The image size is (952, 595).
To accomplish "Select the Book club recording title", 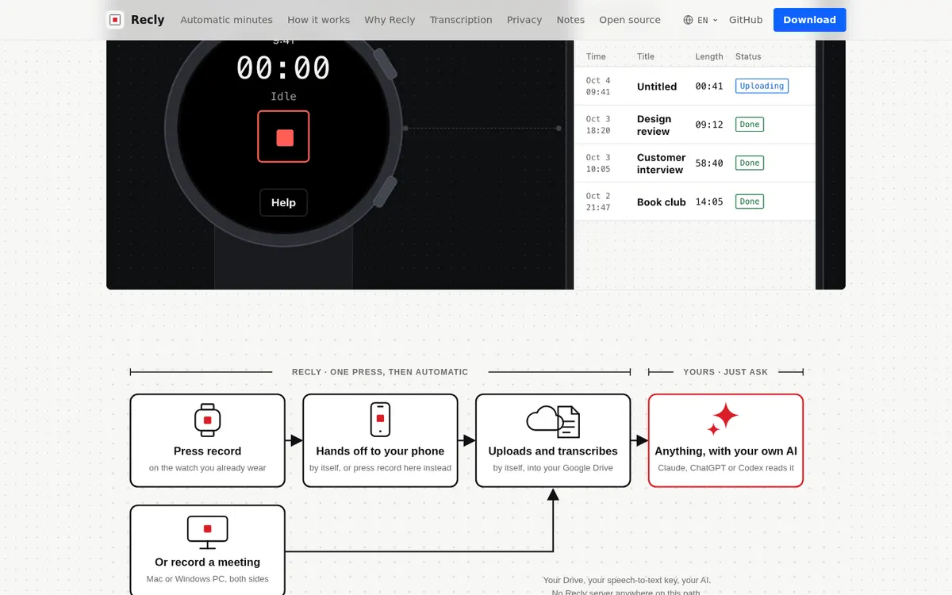I will point(661,202).
